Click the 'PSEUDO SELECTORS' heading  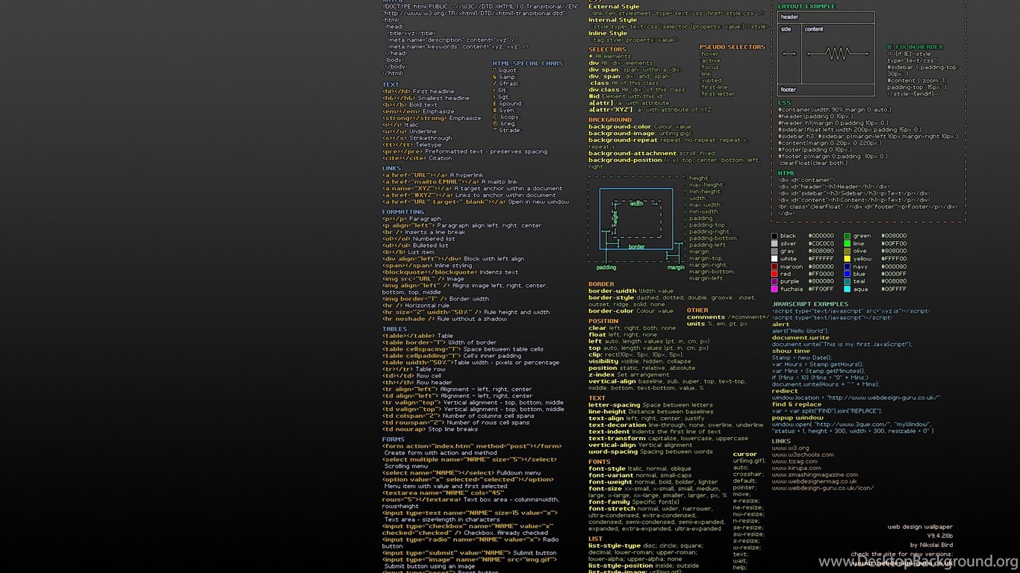(x=733, y=47)
